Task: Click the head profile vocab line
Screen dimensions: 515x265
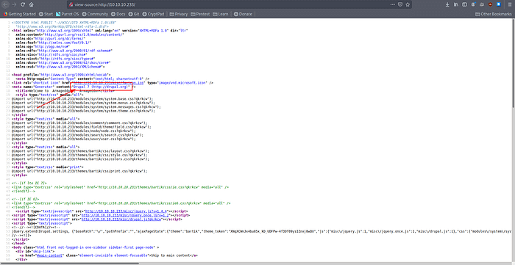Action: pyautogui.click(x=61, y=75)
